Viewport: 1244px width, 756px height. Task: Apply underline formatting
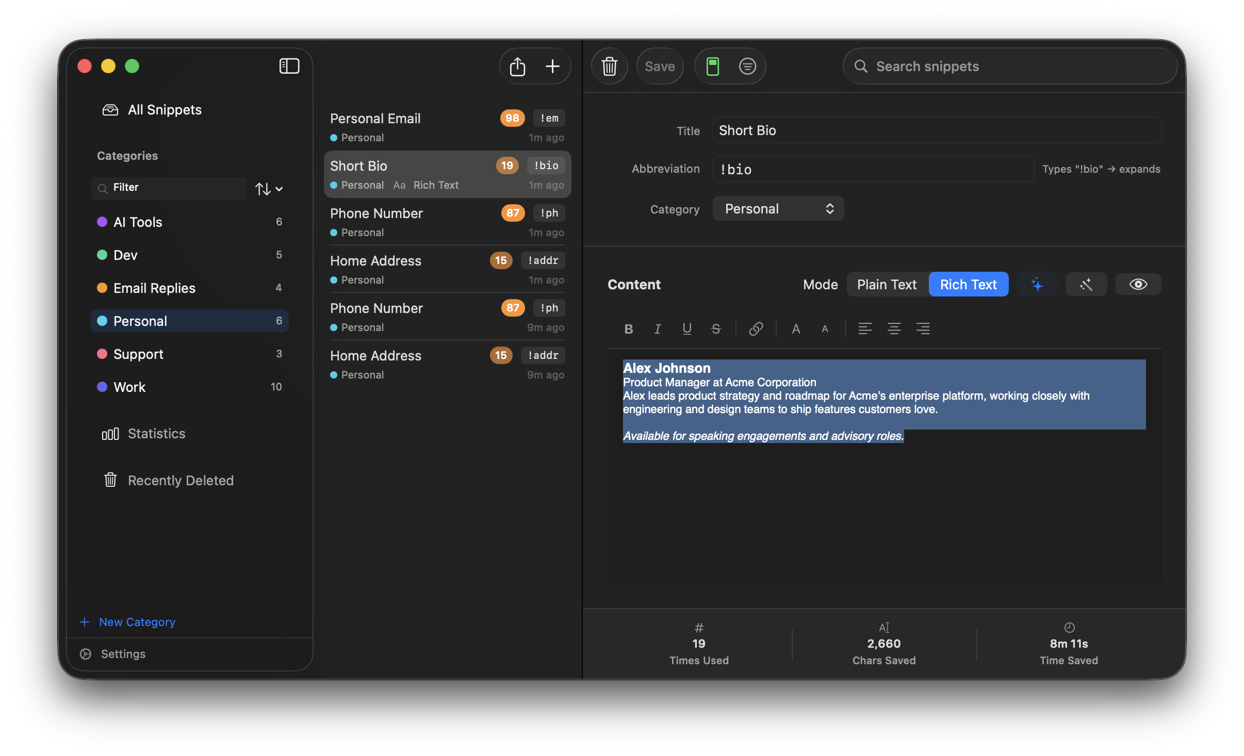[687, 328]
